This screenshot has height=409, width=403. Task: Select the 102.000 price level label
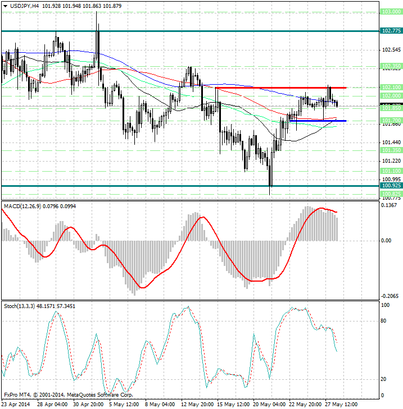click(391, 96)
